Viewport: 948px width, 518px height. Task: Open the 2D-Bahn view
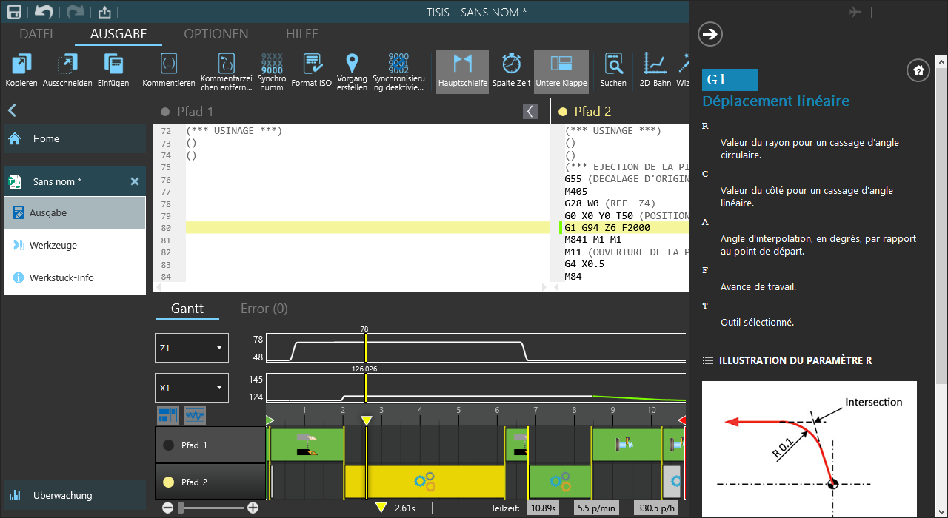(654, 64)
